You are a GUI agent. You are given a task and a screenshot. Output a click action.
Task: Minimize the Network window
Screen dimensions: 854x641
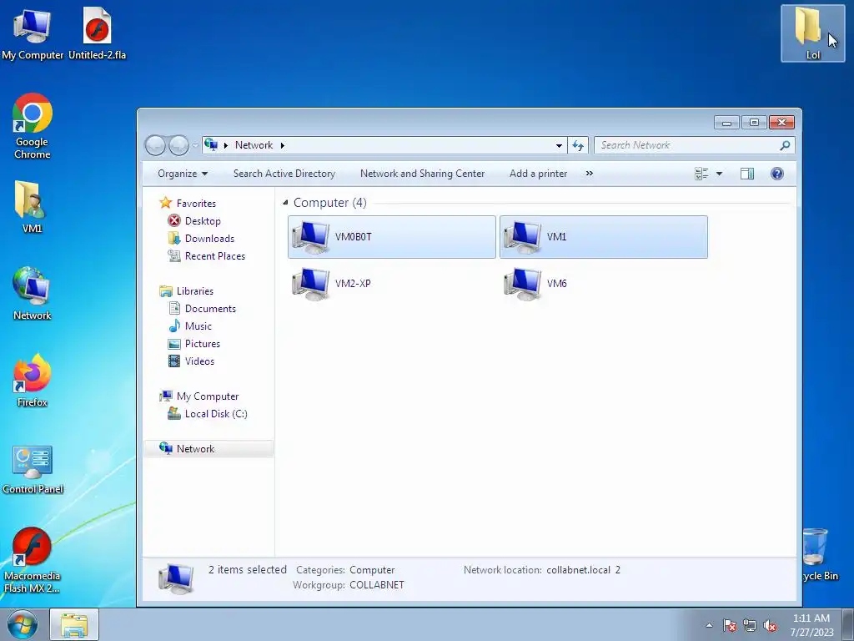pos(726,122)
